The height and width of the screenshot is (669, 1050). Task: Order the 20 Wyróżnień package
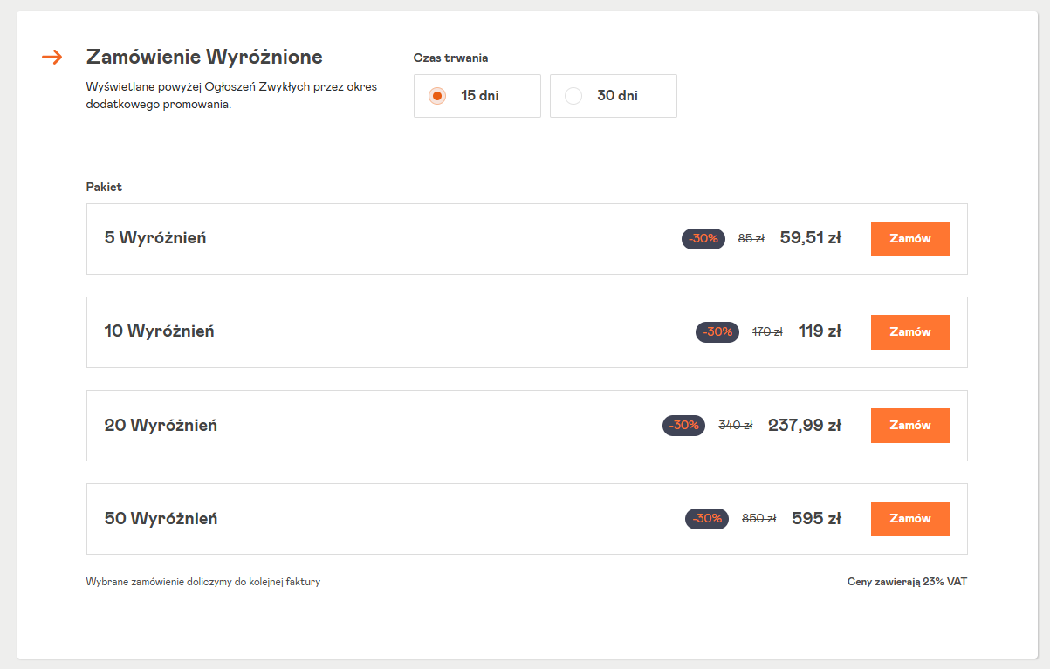pyautogui.click(x=909, y=426)
